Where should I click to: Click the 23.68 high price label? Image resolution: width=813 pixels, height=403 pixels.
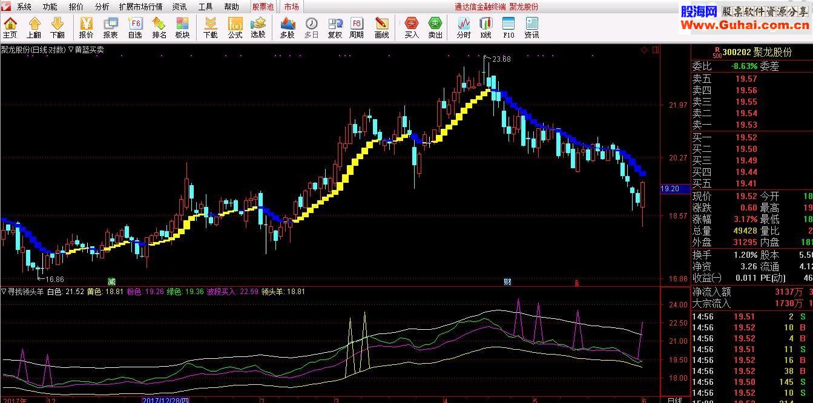point(501,59)
